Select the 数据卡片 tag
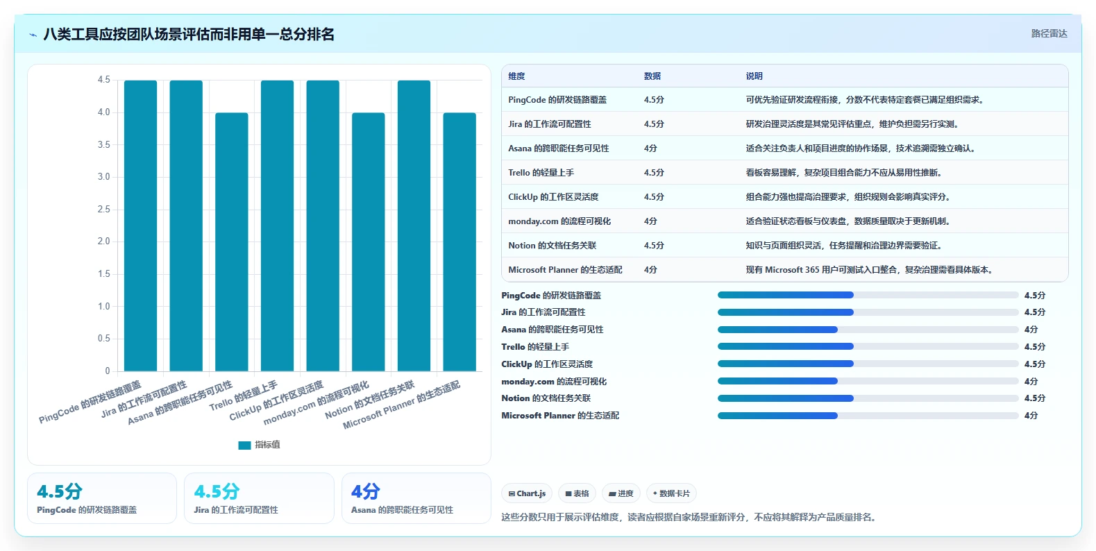This screenshot has height=551, width=1096. coord(671,493)
